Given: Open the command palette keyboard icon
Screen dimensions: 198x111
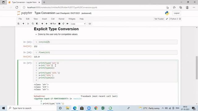Looking at the screenshot, I should (90, 24).
